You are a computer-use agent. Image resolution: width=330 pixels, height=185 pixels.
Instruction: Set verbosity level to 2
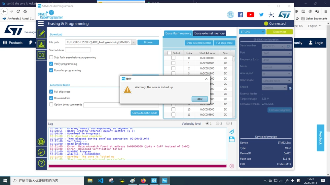point(218,123)
